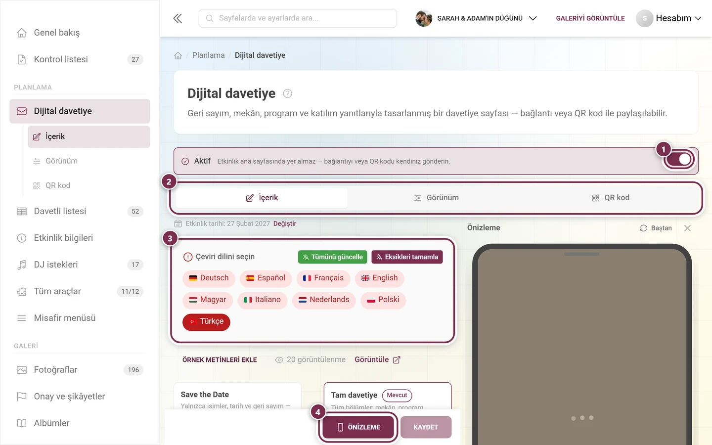Click the Görüntüle external link
712x445 pixels.
click(377, 360)
